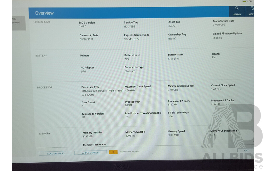Select Memory Available value 8008 MB

[130, 136]
